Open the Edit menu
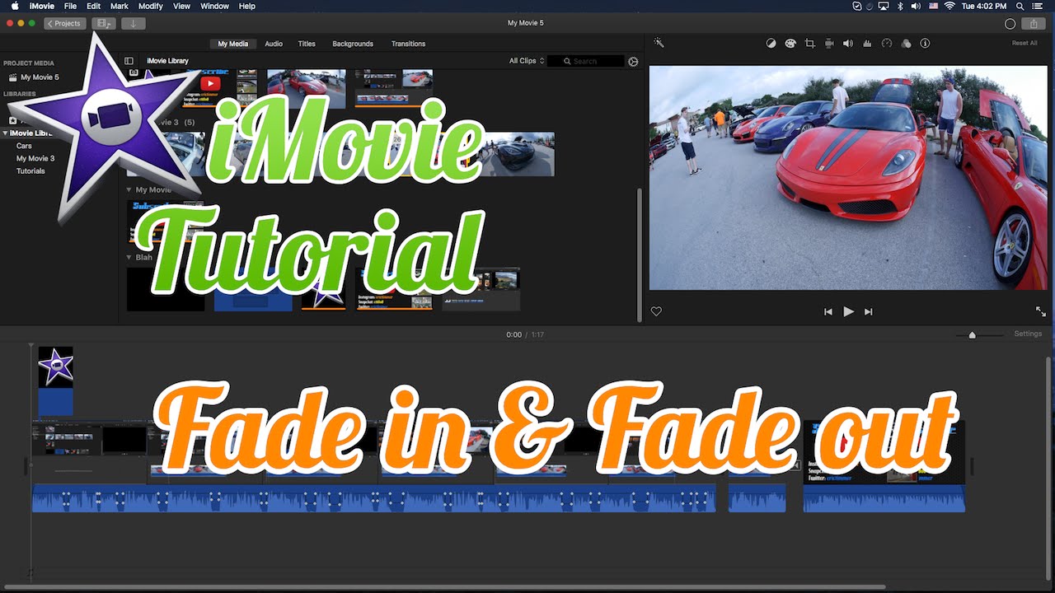Screen dimensions: 1055x593 click(x=94, y=6)
